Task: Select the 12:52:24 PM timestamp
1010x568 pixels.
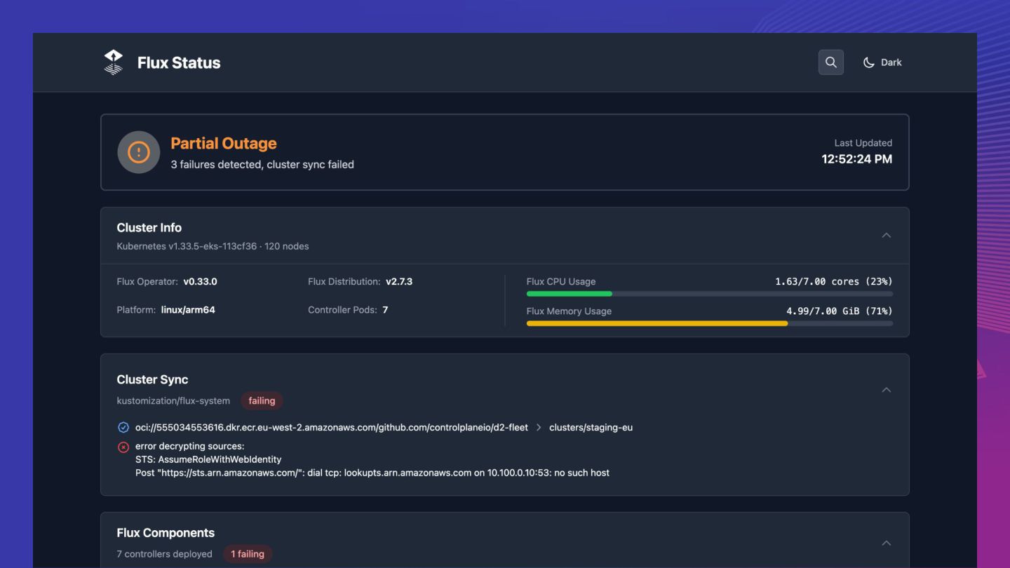Action: [857, 159]
